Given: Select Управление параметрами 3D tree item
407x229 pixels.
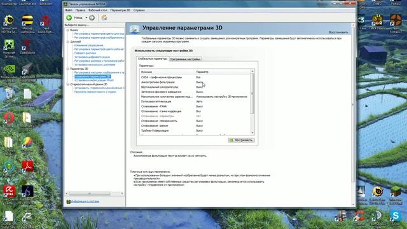Looking at the screenshot, I should [92, 76].
